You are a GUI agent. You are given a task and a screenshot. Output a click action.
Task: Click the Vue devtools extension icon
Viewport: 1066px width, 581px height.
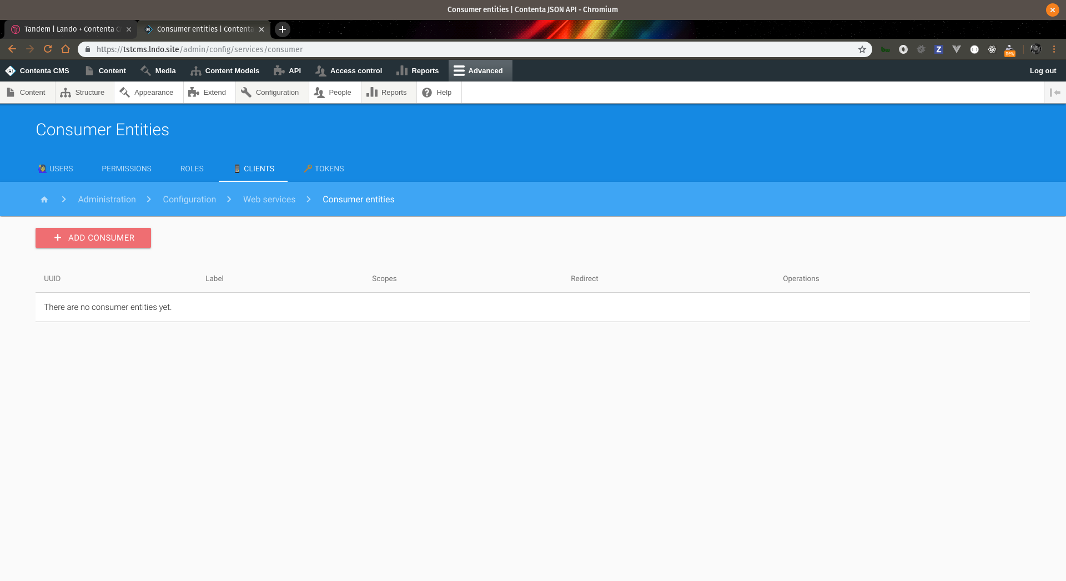pyautogui.click(x=957, y=49)
